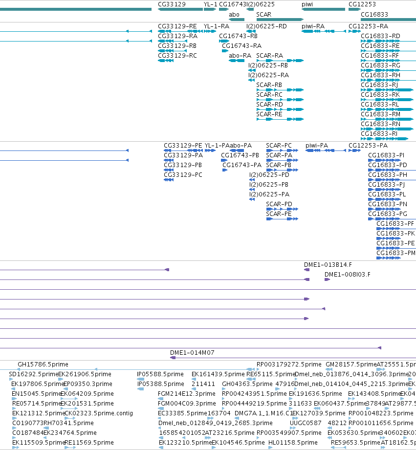Open the abo-RA transcript label
The width and height of the screenshot is (416, 450).
pyautogui.click(x=240, y=55)
